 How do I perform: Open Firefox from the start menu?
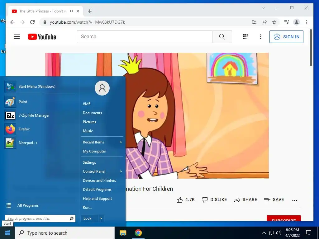[40, 129]
